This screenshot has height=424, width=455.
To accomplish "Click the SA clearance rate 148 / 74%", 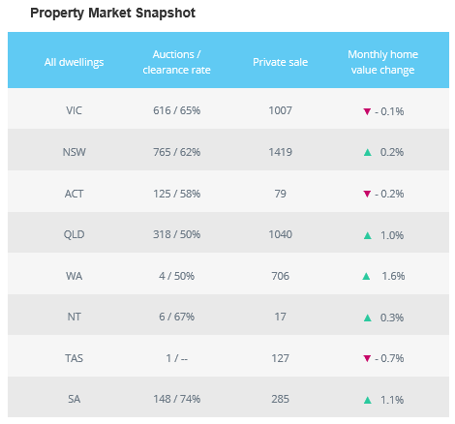I will [176, 399].
